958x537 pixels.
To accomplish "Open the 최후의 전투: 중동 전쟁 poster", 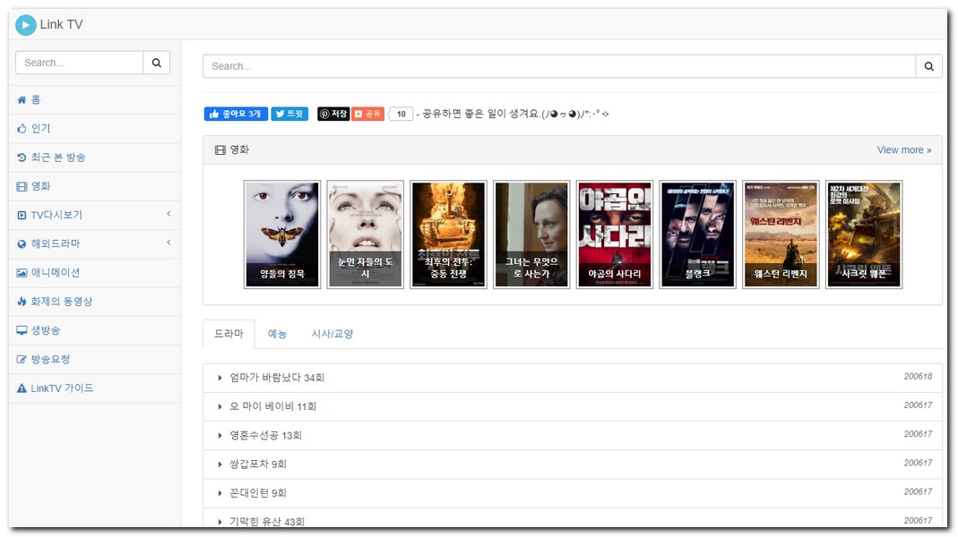I will pos(448,234).
